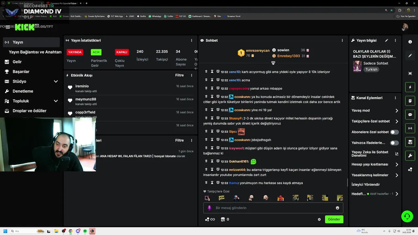Screen dimensions: 418x235
Task: Click the document note icon in right sidebar
Action: (410, 101)
